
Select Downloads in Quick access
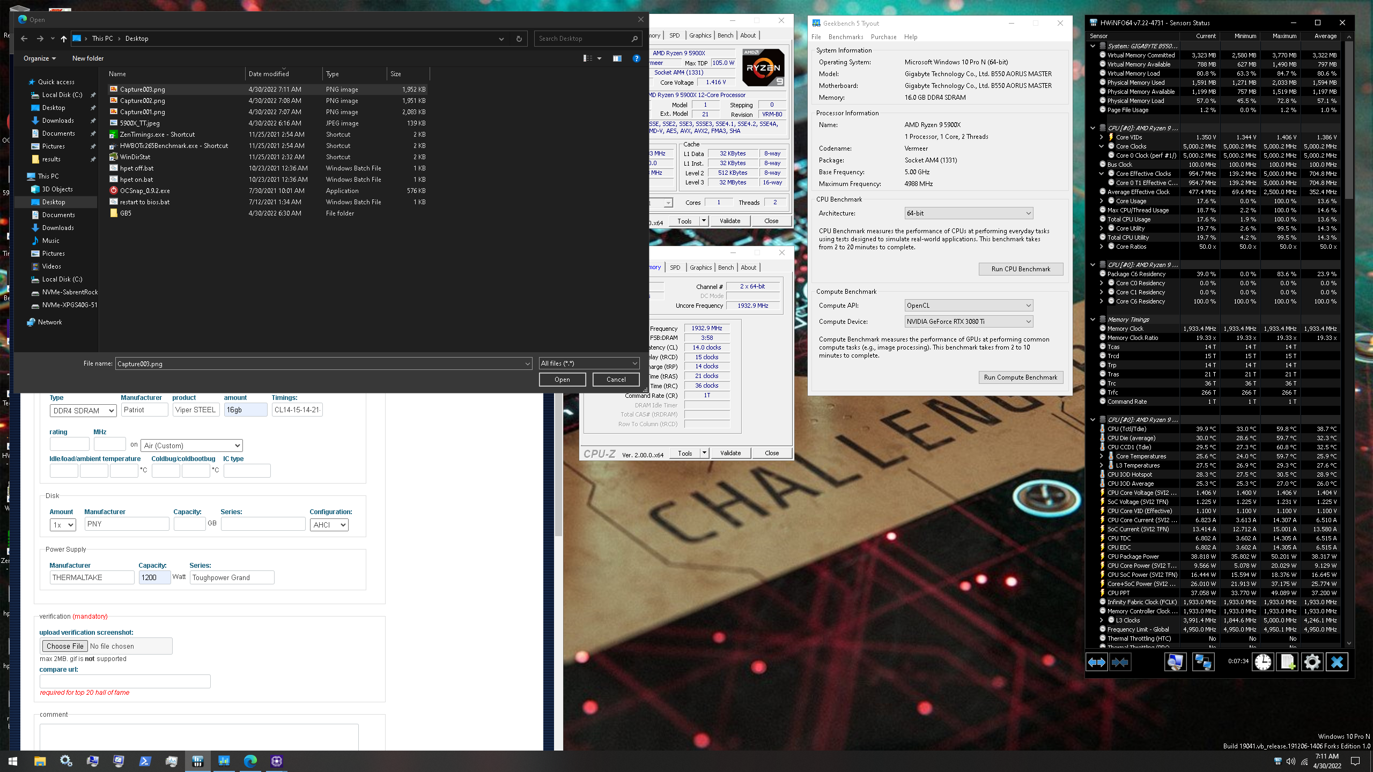coord(58,121)
